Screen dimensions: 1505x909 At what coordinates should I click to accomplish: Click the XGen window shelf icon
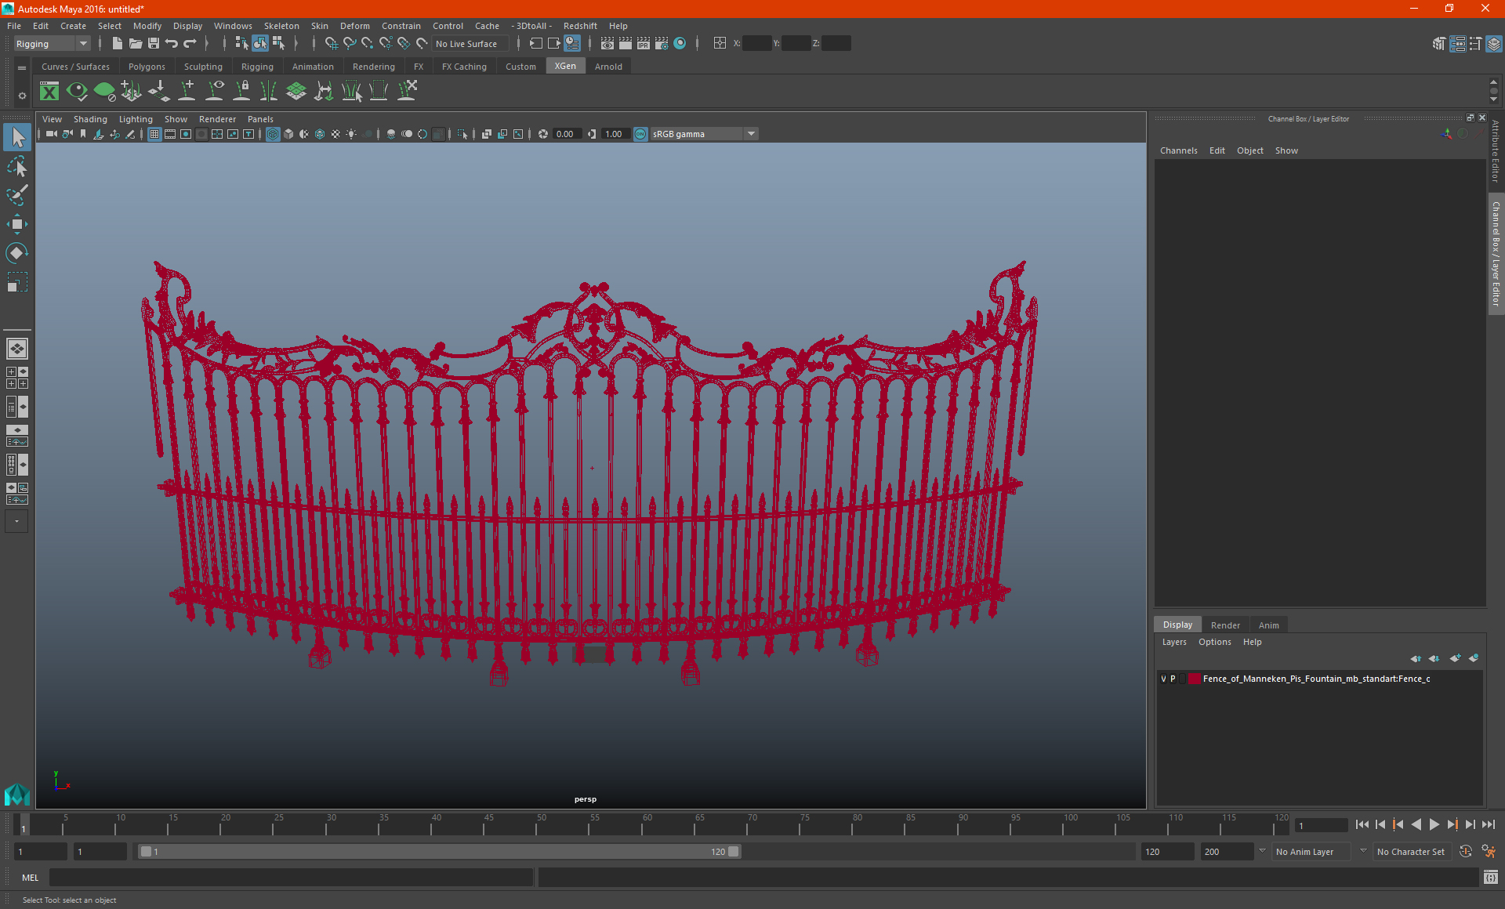click(49, 92)
